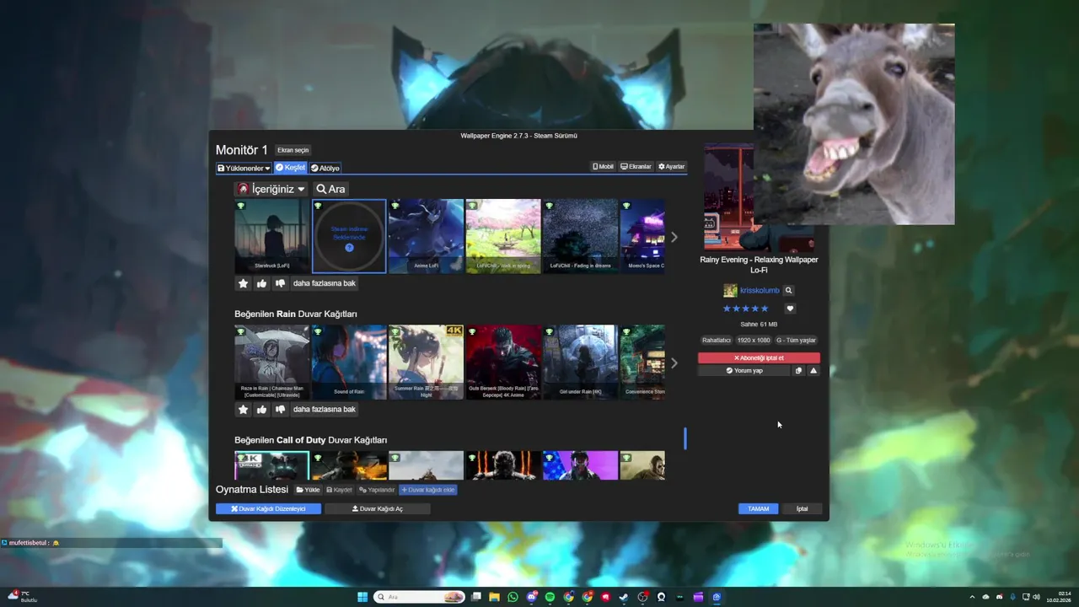The height and width of the screenshot is (607, 1079).
Task: Click the Duvar Kağıdı Aç button
Action: 378,509
